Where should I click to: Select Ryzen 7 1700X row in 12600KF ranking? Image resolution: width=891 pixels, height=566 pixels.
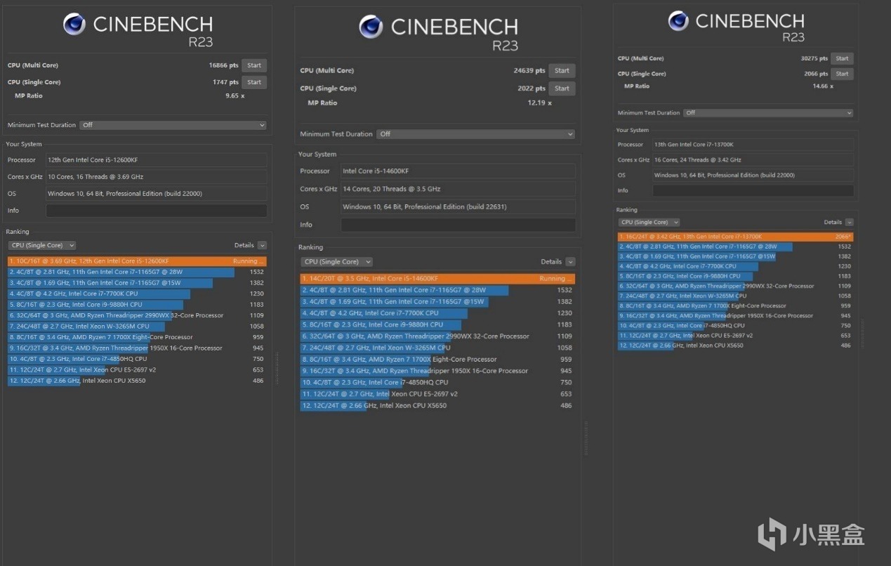pos(138,337)
